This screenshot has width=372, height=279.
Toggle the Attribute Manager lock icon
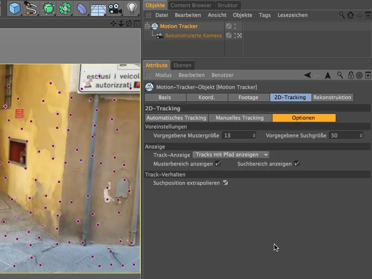pyautogui.click(x=351, y=75)
